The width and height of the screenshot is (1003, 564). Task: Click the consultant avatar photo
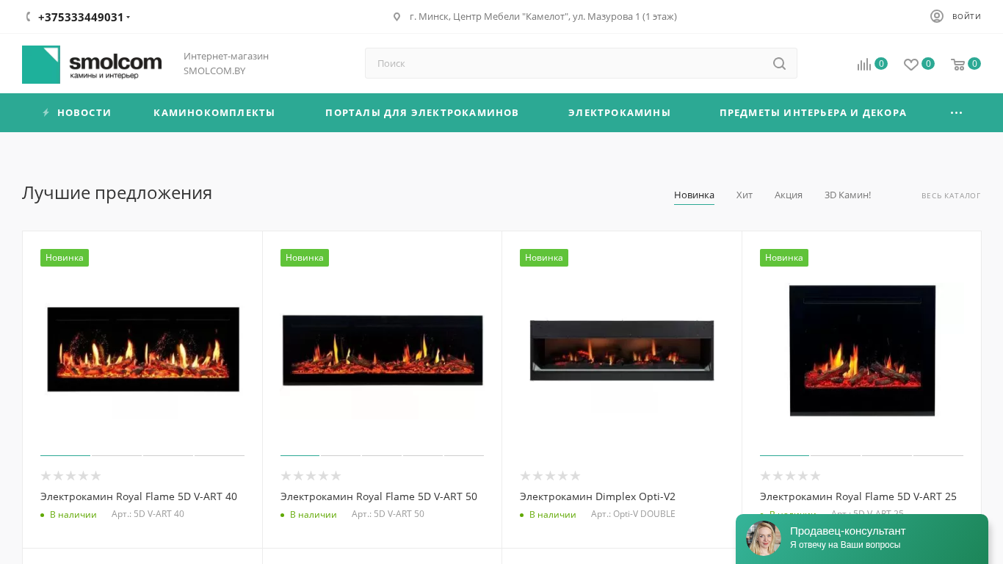(764, 538)
